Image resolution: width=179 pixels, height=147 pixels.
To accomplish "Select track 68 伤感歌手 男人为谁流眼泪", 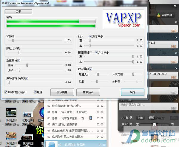I will (x=75, y=137).
